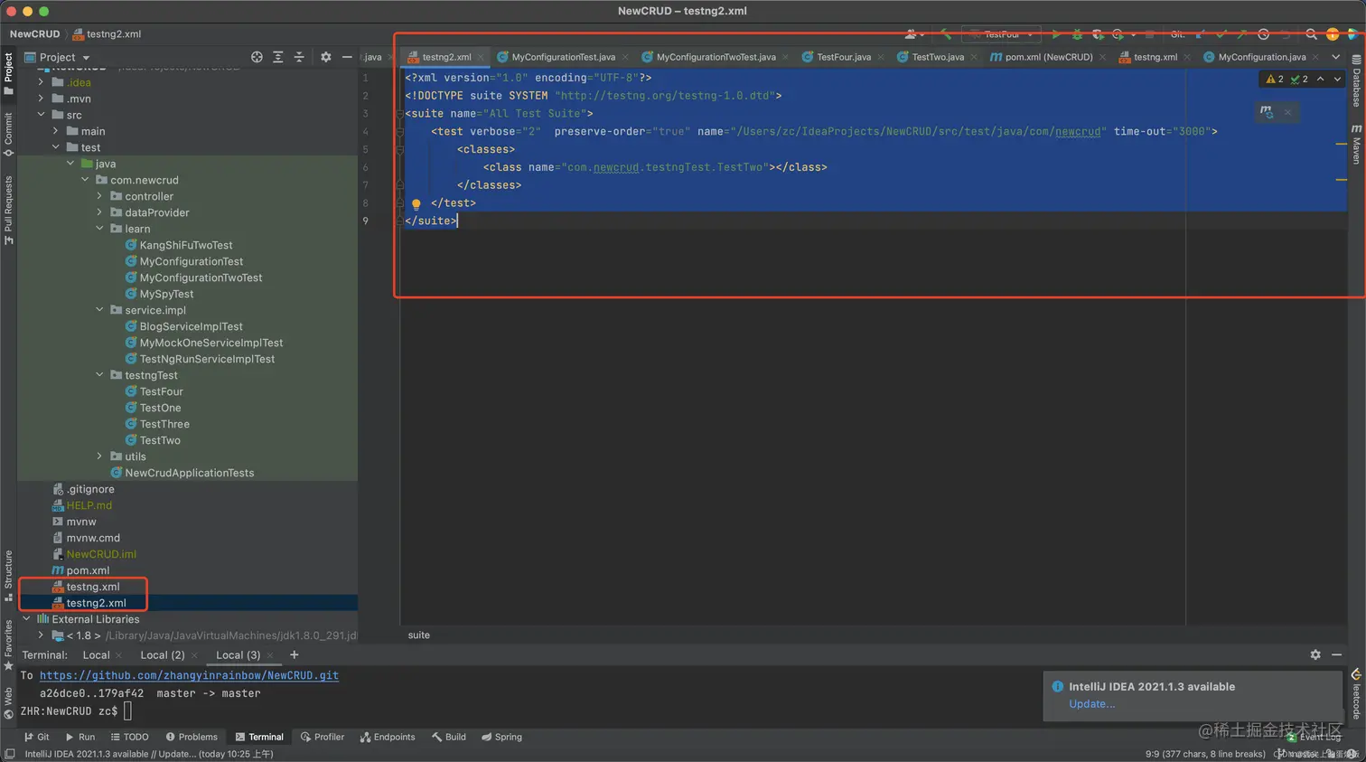
Task: Click the Build hammer icon
Action: coord(945,34)
